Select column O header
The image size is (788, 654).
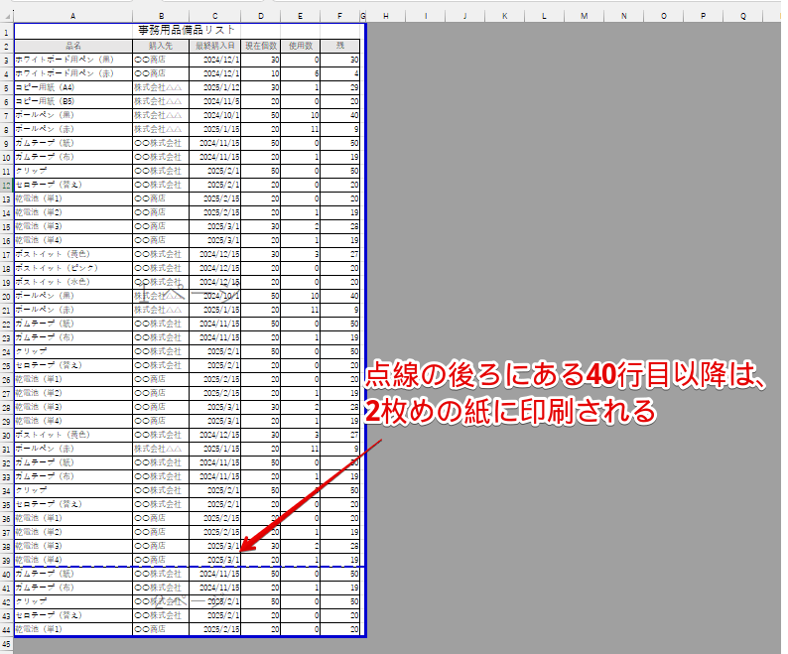click(663, 16)
